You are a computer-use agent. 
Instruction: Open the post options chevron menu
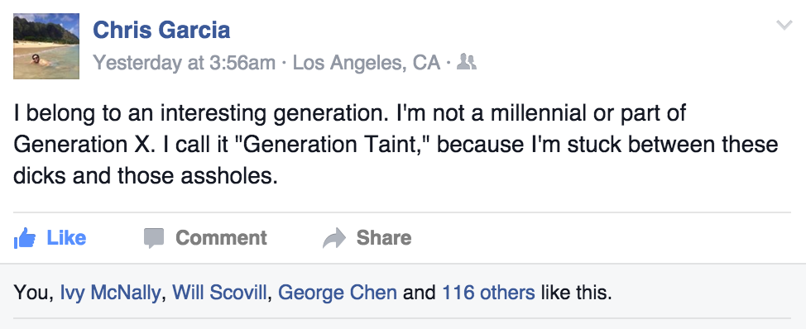[784, 25]
